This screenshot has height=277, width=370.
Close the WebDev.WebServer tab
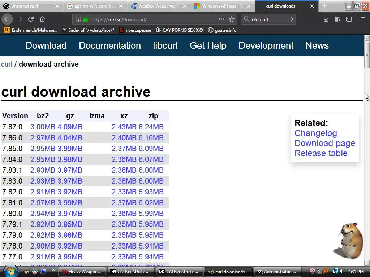pos(185,6)
